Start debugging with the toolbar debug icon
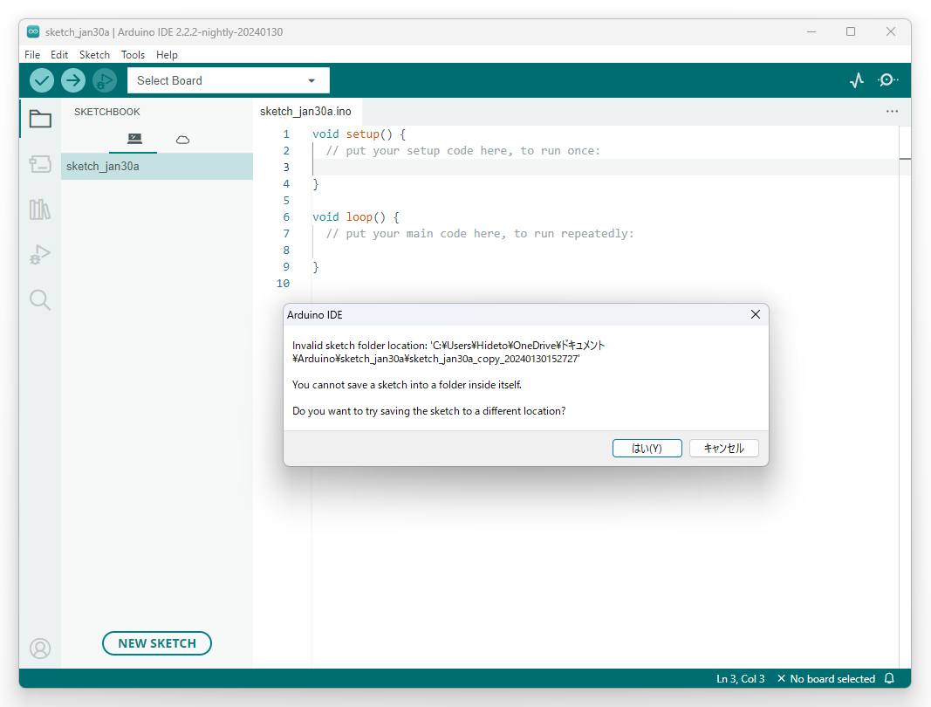The height and width of the screenshot is (707, 931). tap(104, 79)
